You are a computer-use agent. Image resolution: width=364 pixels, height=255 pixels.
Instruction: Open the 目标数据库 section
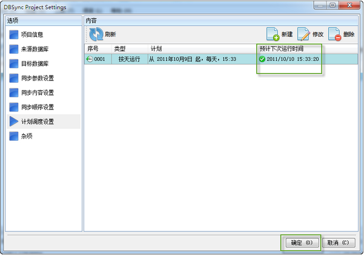(x=35, y=63)
